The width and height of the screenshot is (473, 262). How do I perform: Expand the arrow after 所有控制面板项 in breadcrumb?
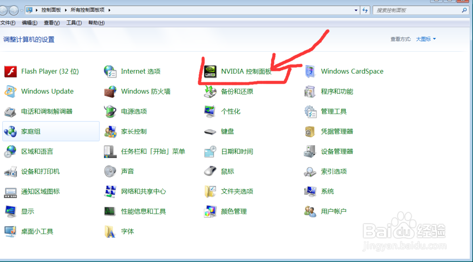point(109,10)
